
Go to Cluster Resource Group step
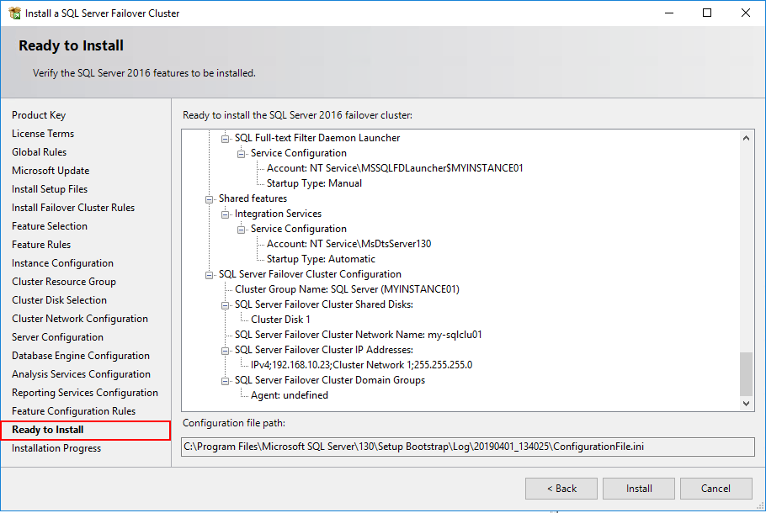click(64, 282)
